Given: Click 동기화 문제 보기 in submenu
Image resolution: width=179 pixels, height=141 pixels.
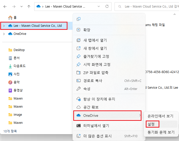Looking at the screenshot, I should [161, 132].
